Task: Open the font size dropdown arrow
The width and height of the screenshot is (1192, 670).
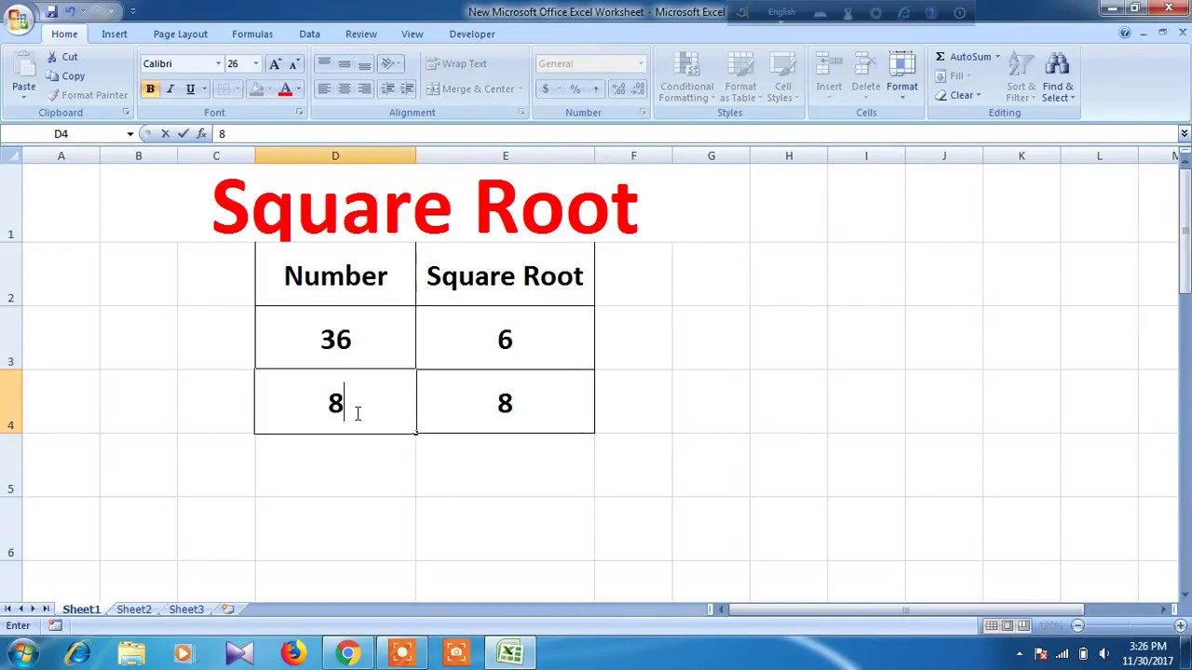Action: point(256,64)
